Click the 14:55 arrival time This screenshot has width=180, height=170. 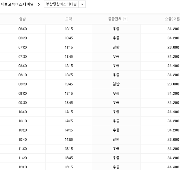(x=69, y=139)
